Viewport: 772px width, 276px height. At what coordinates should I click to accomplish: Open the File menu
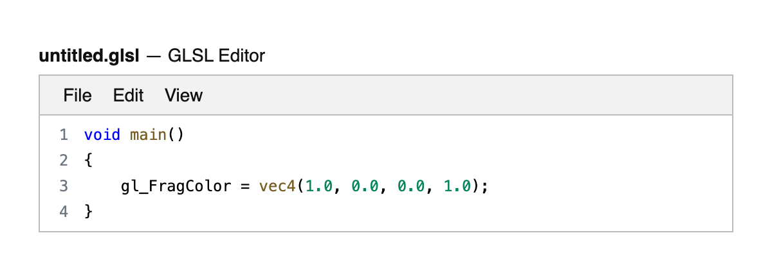point(77,96)
